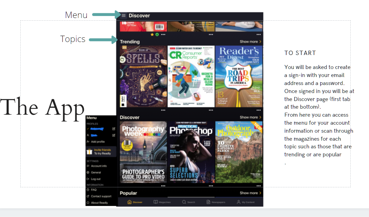This screenshot has width=369, height=217.
Task: Click the INFORMATION section label
Action: point(95,185)
